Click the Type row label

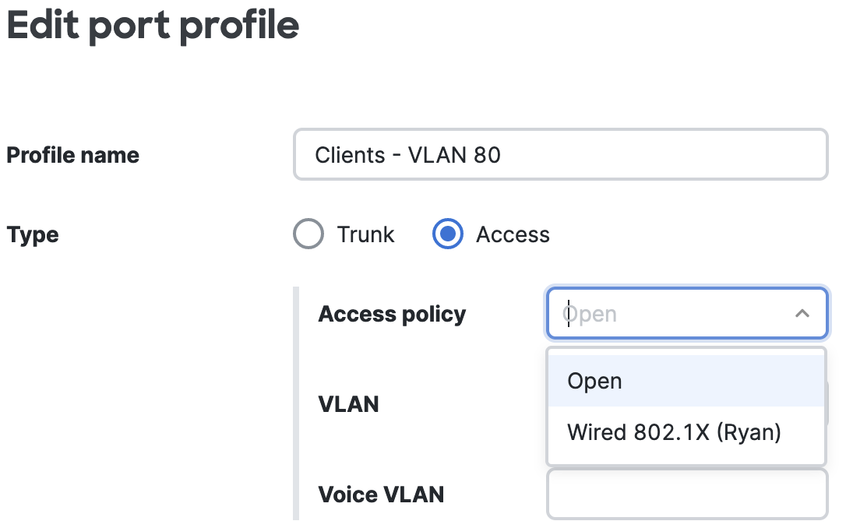click(32, 234)
